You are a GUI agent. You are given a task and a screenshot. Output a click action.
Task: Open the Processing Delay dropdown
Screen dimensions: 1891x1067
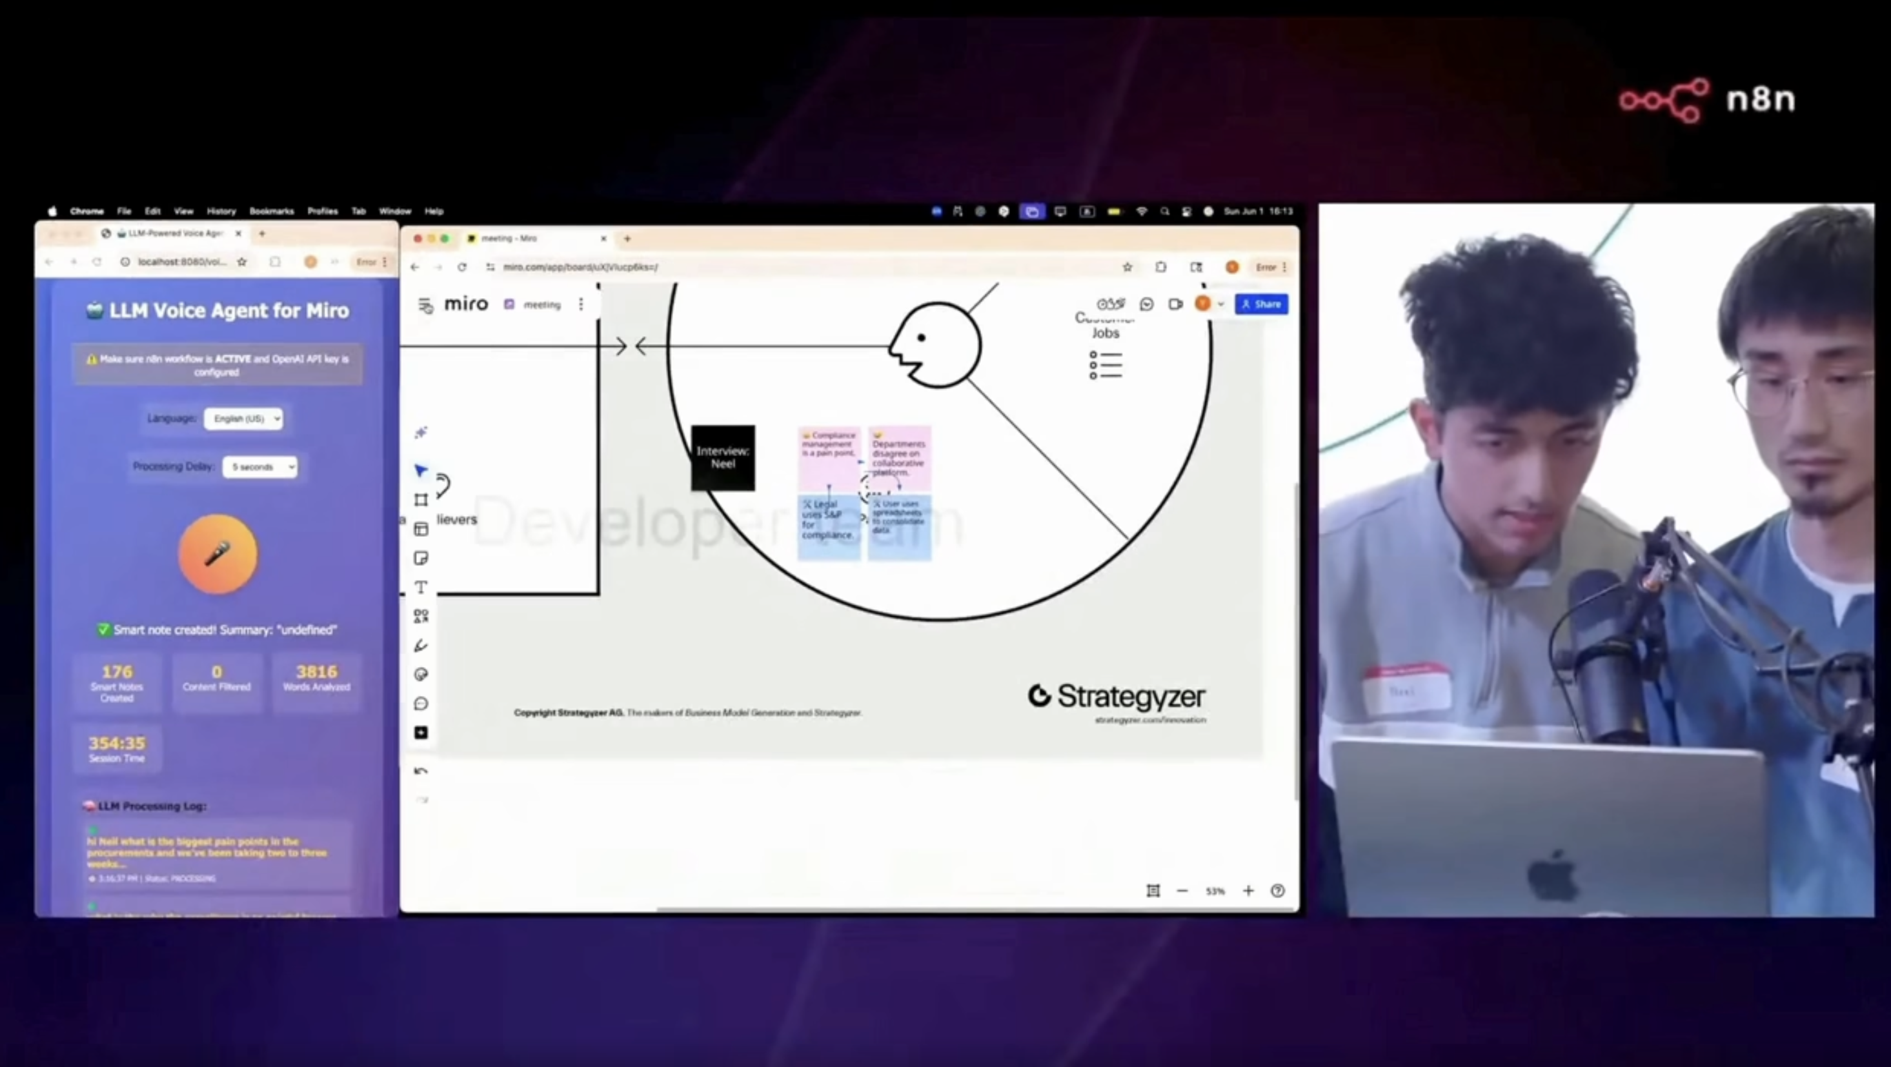click(x=260, y=466)
